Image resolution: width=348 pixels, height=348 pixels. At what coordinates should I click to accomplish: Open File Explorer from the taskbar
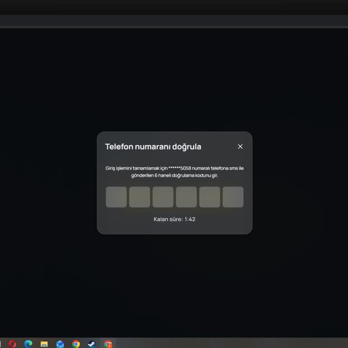point(44,344)
